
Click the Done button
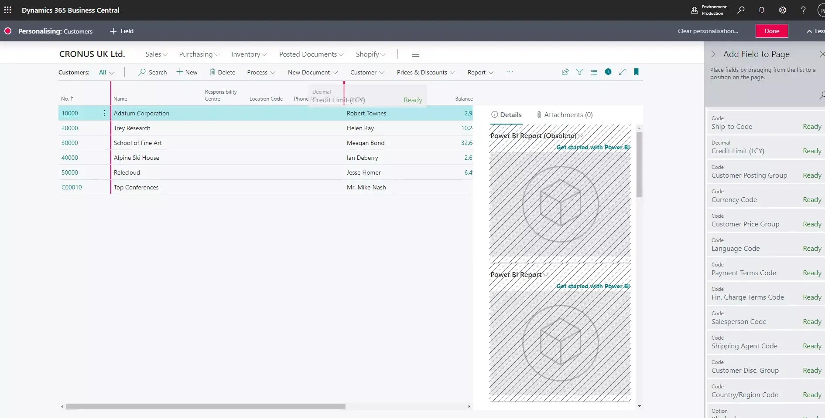tap(772, 31)
